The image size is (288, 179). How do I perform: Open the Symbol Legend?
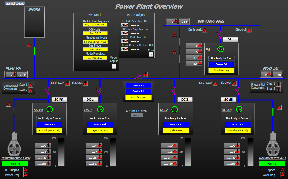click(15, 4)
